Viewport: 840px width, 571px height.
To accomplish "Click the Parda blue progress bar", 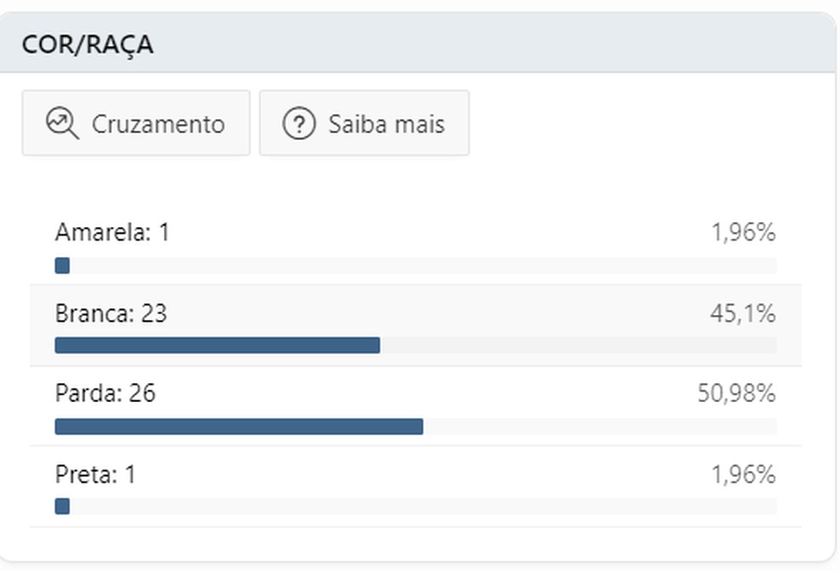I will [238, 426].
